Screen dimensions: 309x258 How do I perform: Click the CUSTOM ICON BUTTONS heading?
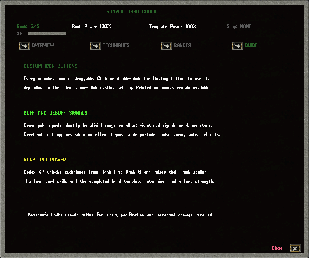[x=50, y=66]
